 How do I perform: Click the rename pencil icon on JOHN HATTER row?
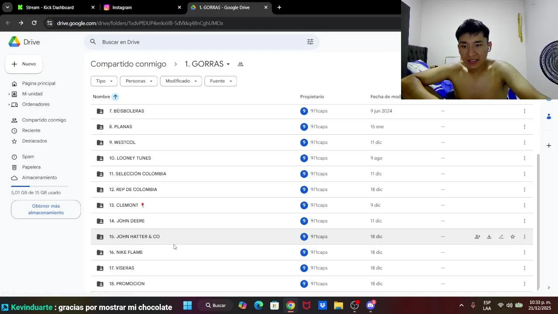(x=501, y=237)
